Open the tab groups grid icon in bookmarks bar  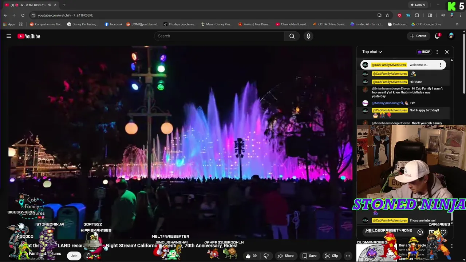coord(21,24)
